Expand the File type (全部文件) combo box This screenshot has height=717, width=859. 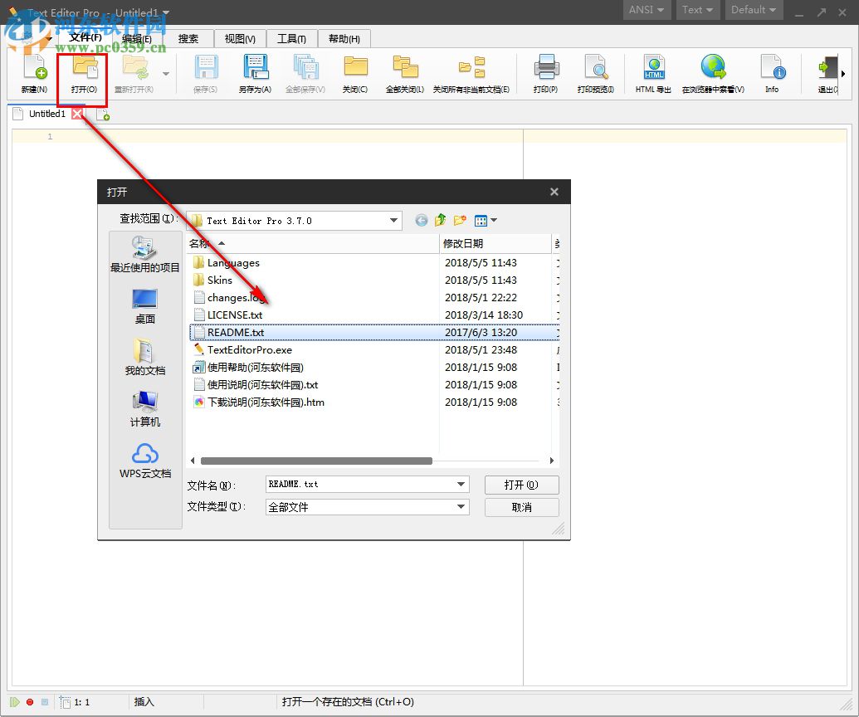coord(367,507)
